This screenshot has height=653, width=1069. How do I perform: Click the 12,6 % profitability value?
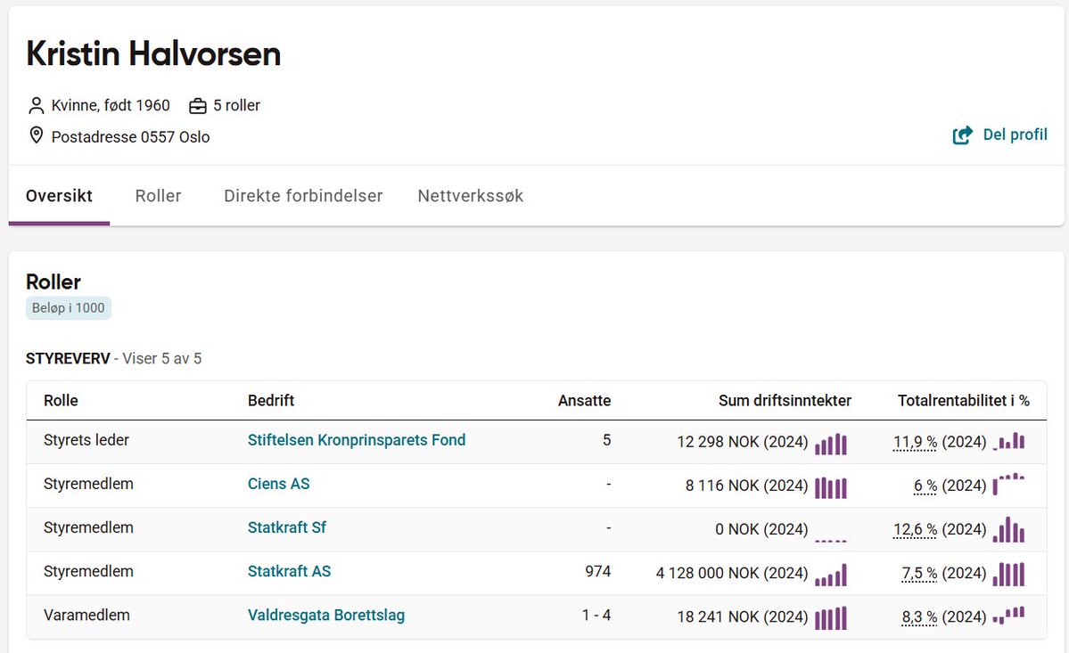pyautogui.click(x=915, y=529)
